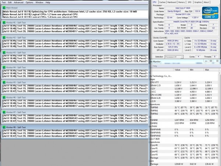Viewport: 221px width, 166px height.
Task: Click the Worker #5 window icon
Action: (x=4, y=83)
